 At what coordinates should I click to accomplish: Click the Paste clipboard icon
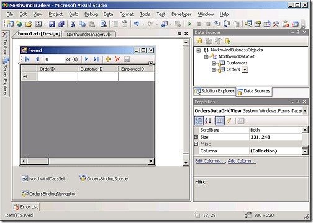pos(92,24)
